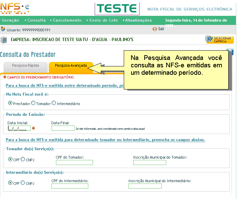Click 'Para a busca de NFS-e emitida para determinado tomador' text
Screen dimensions: 240x199
pyautogui.click(x=106, y=140)
